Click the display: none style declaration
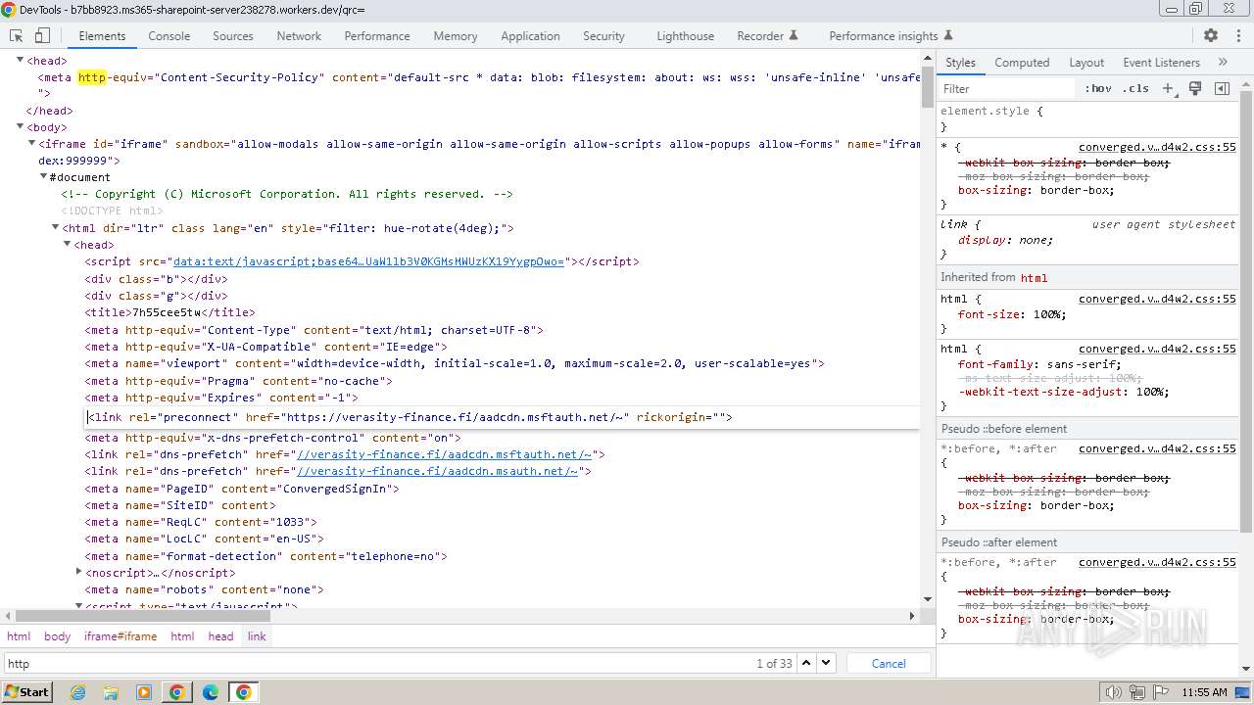 pyautogui.click(x=1006, y=240)
